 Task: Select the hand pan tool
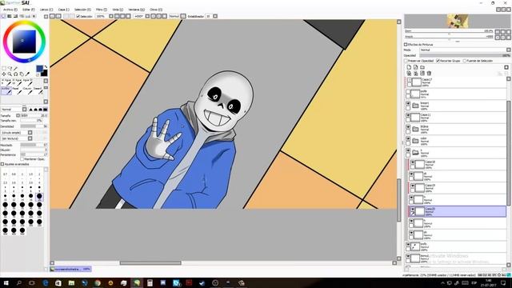click(x=22, y=74)
